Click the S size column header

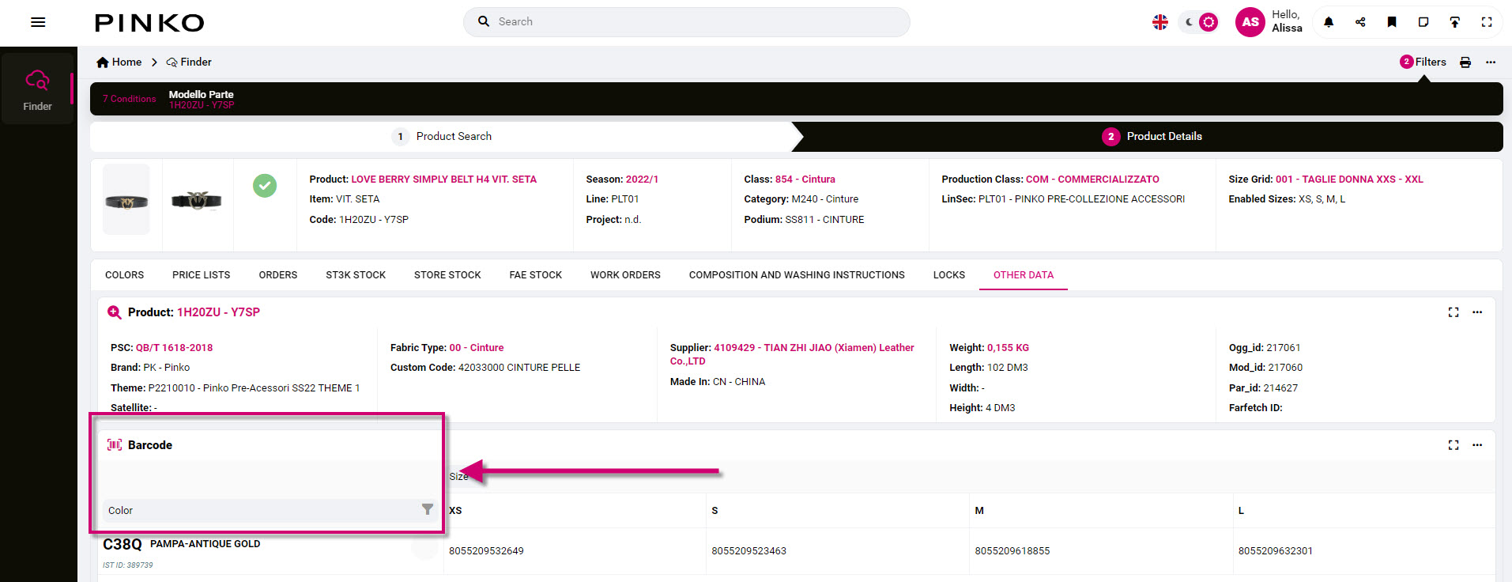[838, 511]
